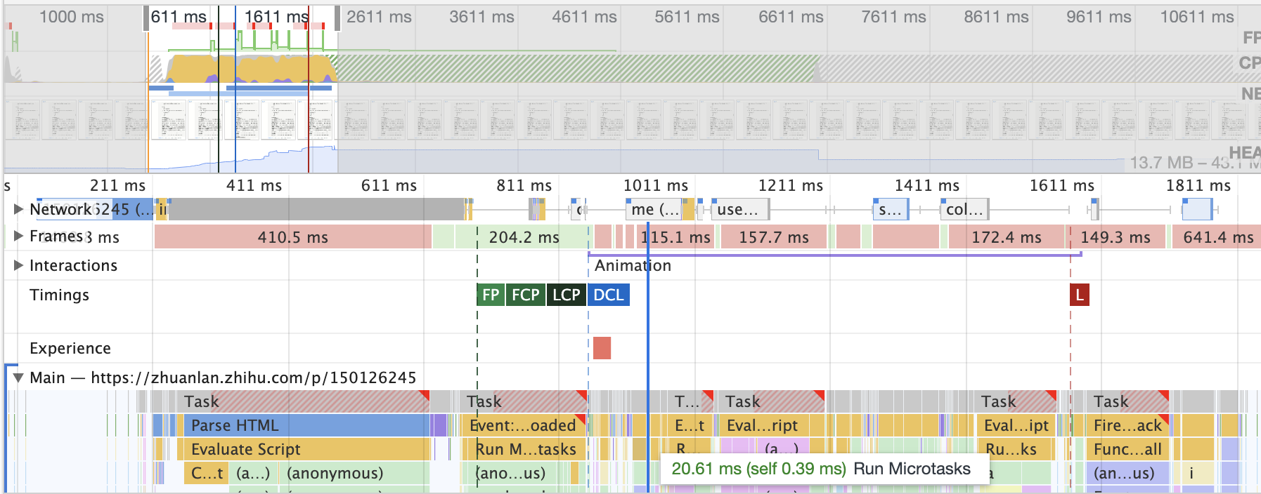The image size is (1261, 494).
Task: Select the red L load marker
Action: click(x=1080, y=295)
